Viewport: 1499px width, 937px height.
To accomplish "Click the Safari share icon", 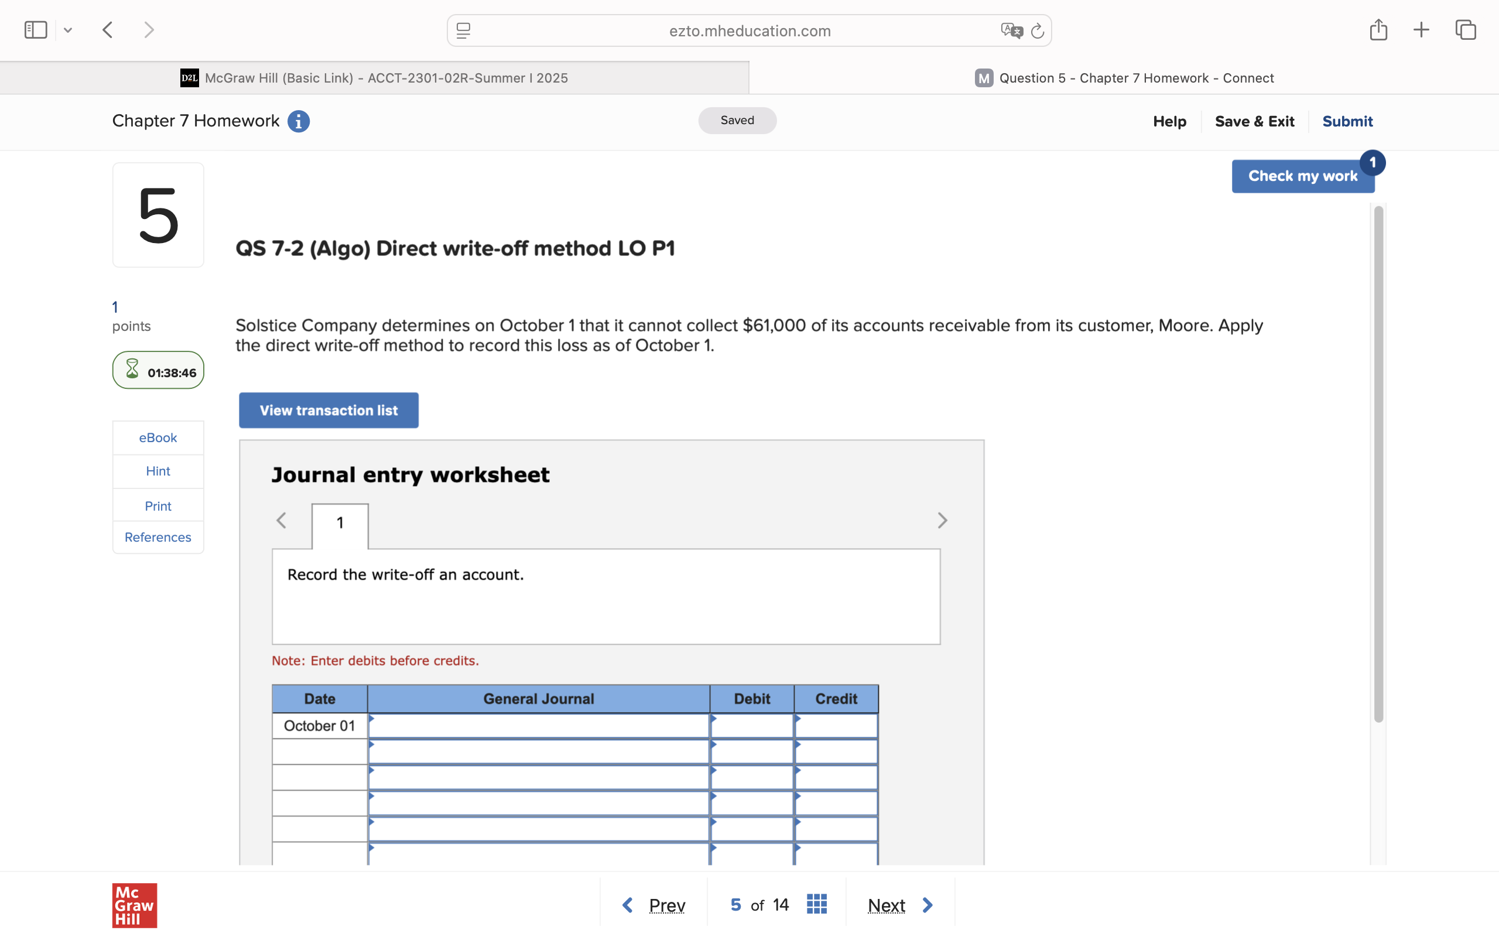I will (x=1378, y=30).
